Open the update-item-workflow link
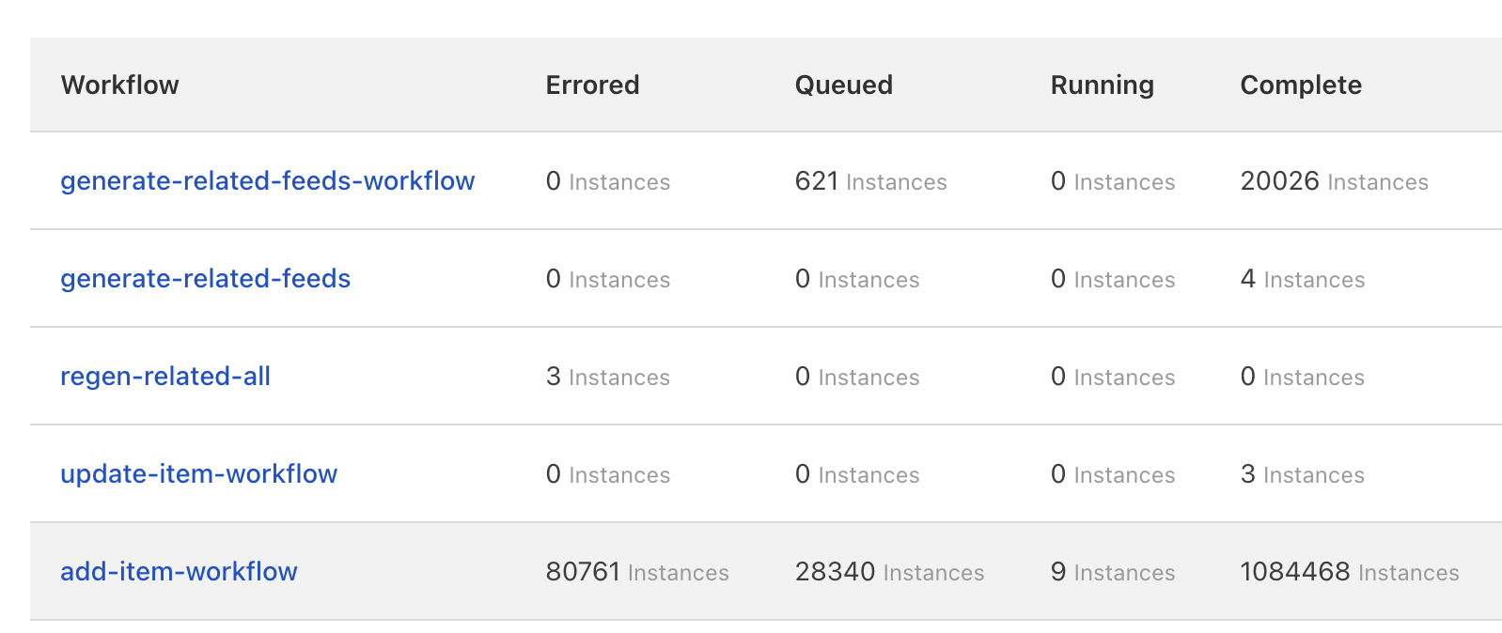The height and width of the screenshot is (633, 1502). 198,474
